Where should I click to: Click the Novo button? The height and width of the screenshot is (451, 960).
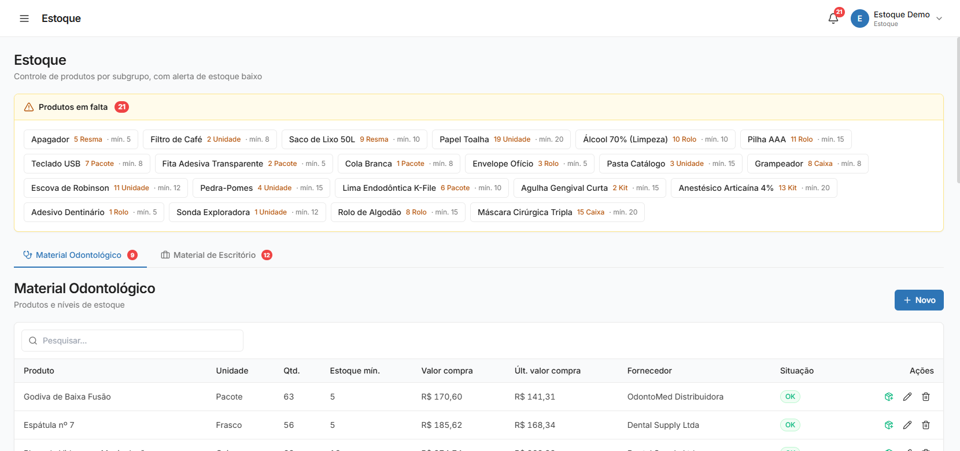(919, 300)
